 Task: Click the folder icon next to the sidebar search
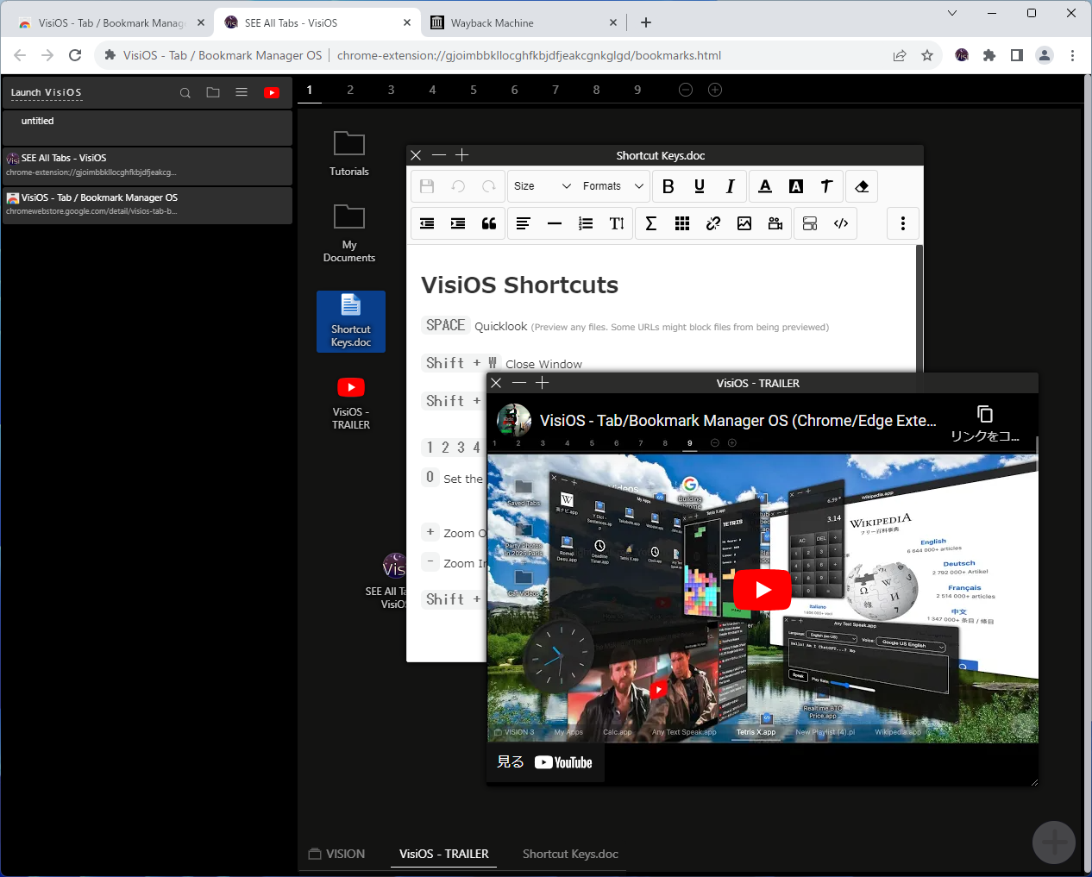(213, 92)
